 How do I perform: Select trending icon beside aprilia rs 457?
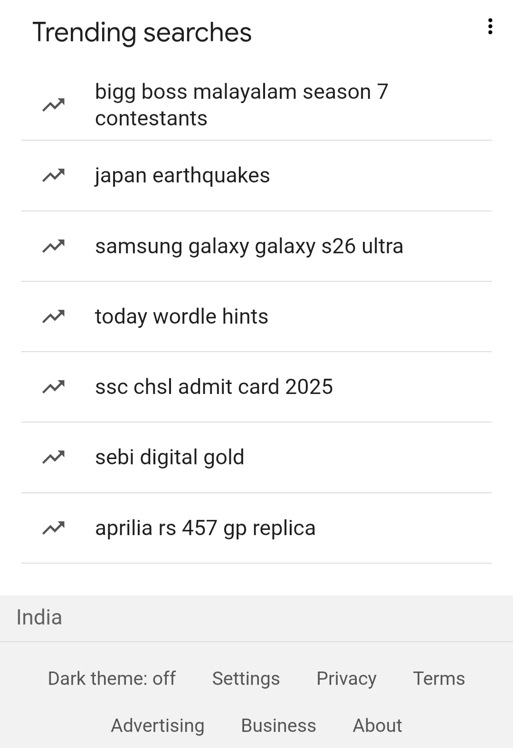click(x=53, y=528)
